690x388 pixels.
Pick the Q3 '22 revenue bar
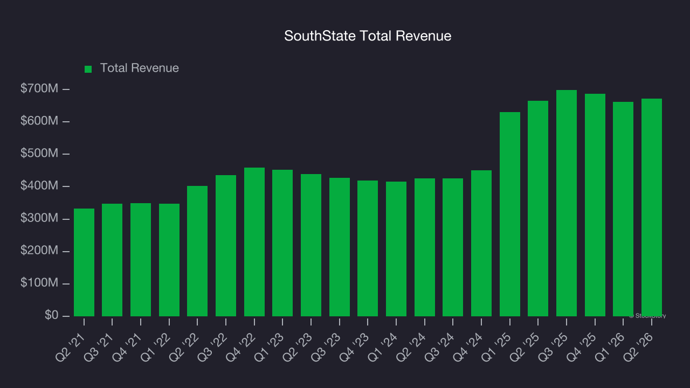(x=226, y=246)
